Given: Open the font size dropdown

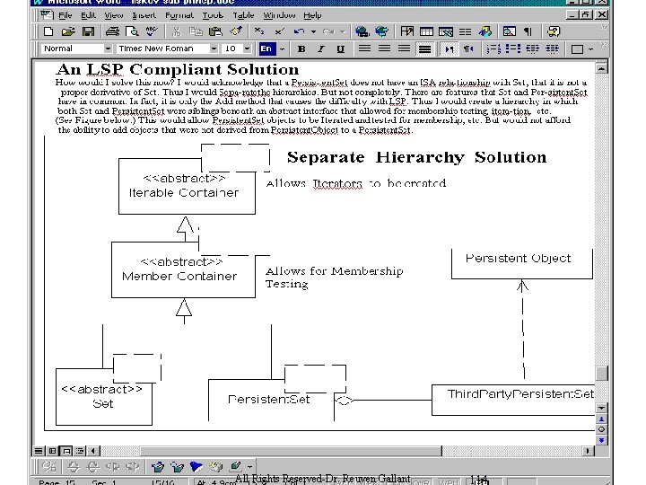Looking at the screenshot, I should [247, 48].
